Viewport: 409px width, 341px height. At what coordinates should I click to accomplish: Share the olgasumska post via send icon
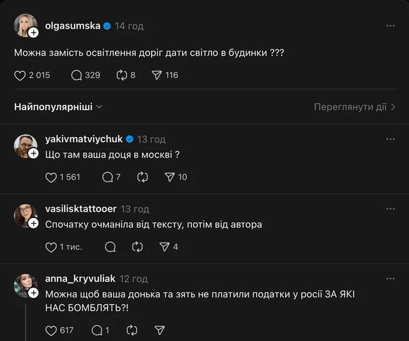[x=157, y=75]
